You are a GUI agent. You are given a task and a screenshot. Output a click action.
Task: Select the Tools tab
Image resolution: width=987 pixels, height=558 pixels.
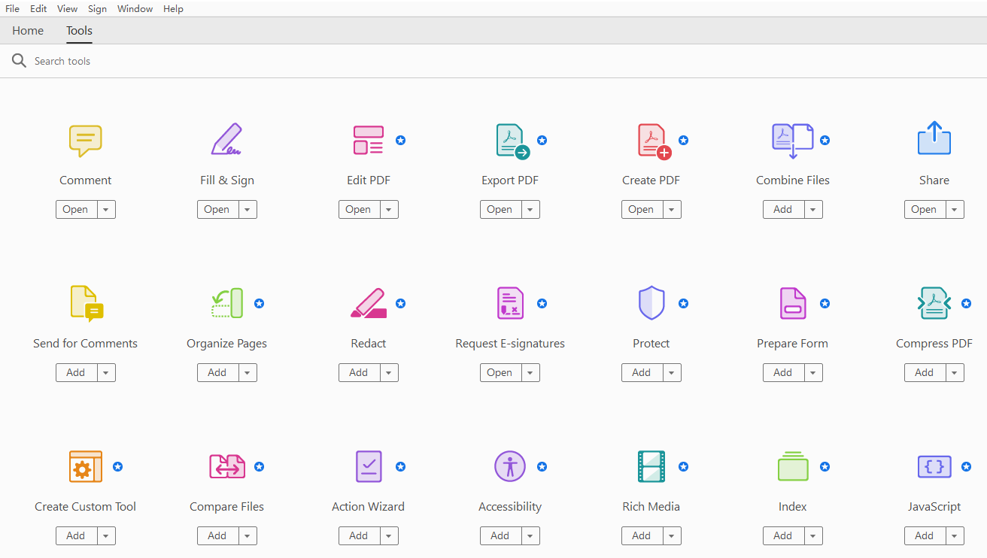pyautogui.click(x=79, y=31)
